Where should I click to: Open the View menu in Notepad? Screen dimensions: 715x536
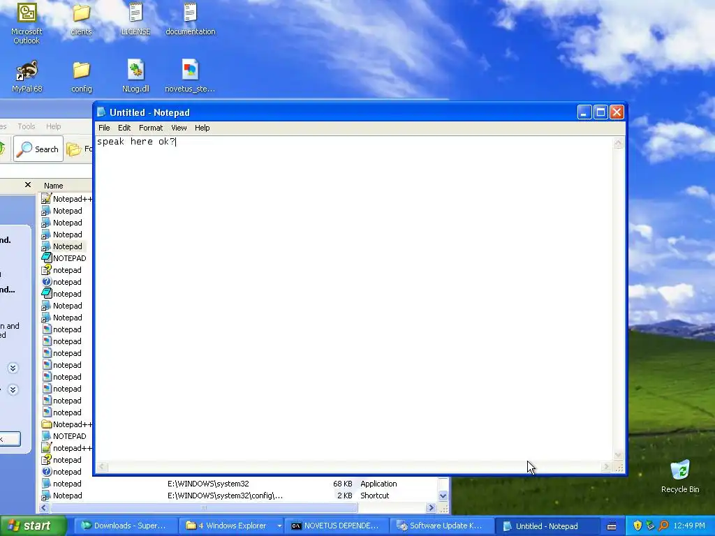[179, 128]
